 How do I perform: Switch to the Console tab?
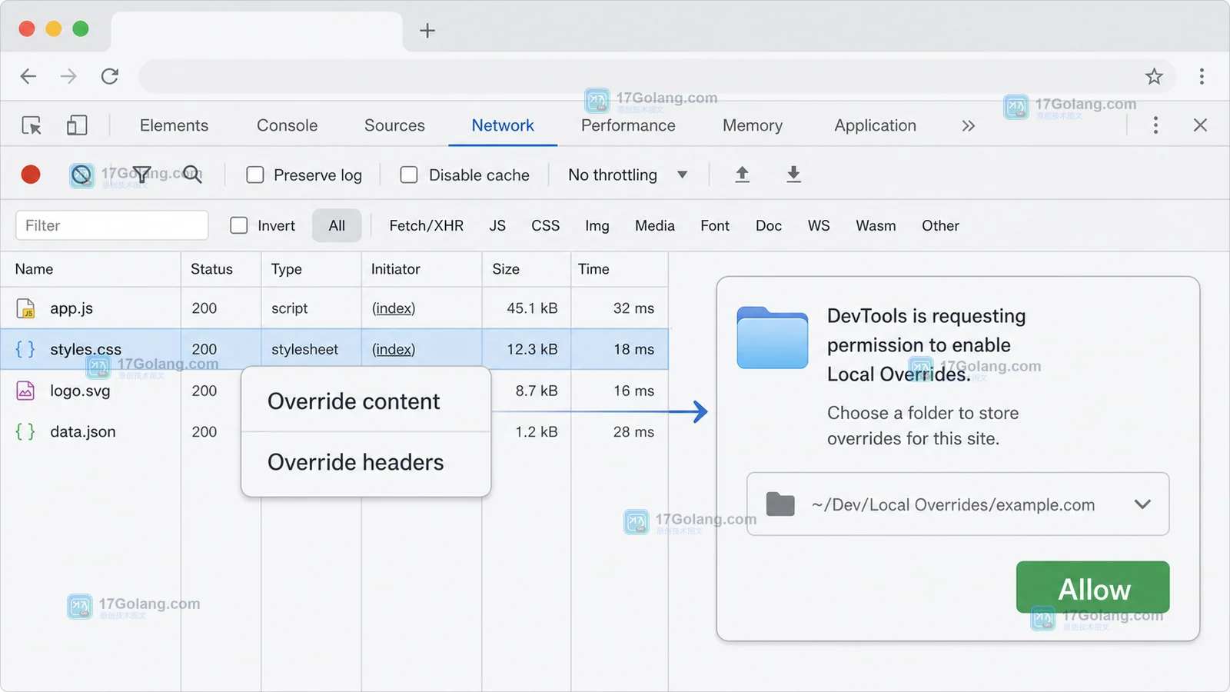[x=287, y=125]
